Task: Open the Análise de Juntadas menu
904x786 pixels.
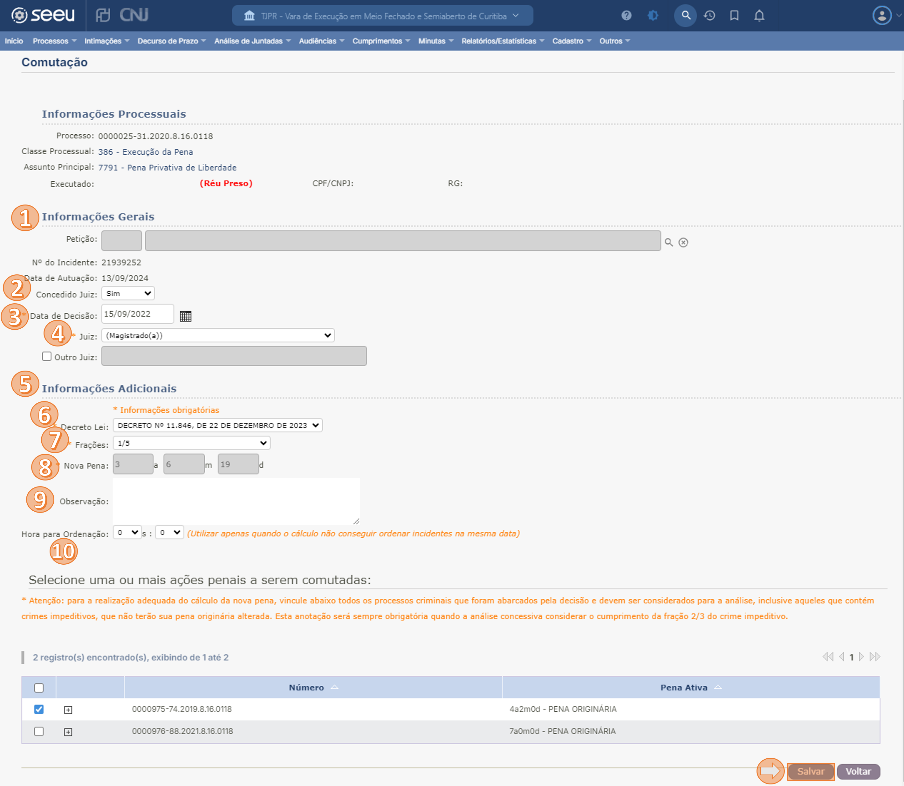Action: (252, 41)
